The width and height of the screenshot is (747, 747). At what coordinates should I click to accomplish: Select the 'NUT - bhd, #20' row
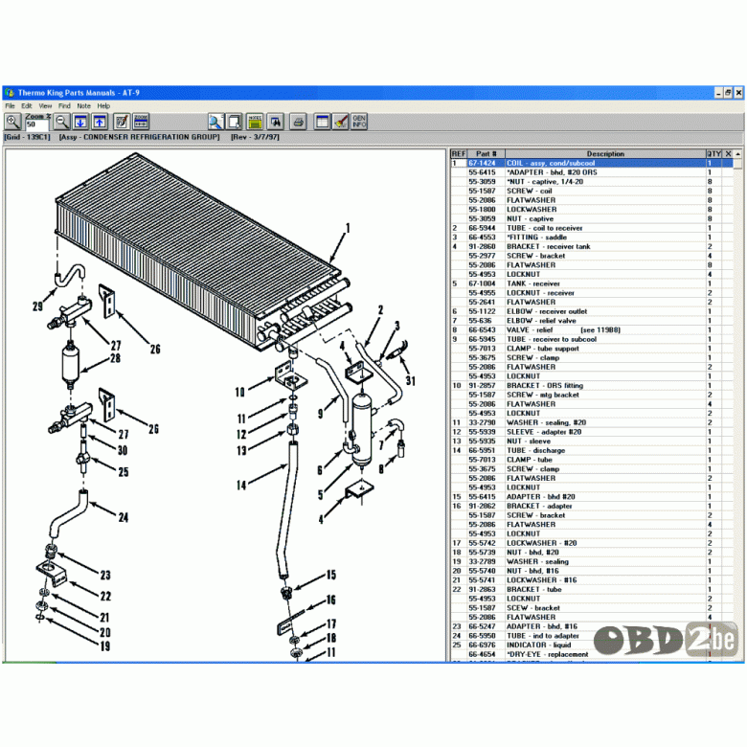pyautogui.click(x=592, y=553)
